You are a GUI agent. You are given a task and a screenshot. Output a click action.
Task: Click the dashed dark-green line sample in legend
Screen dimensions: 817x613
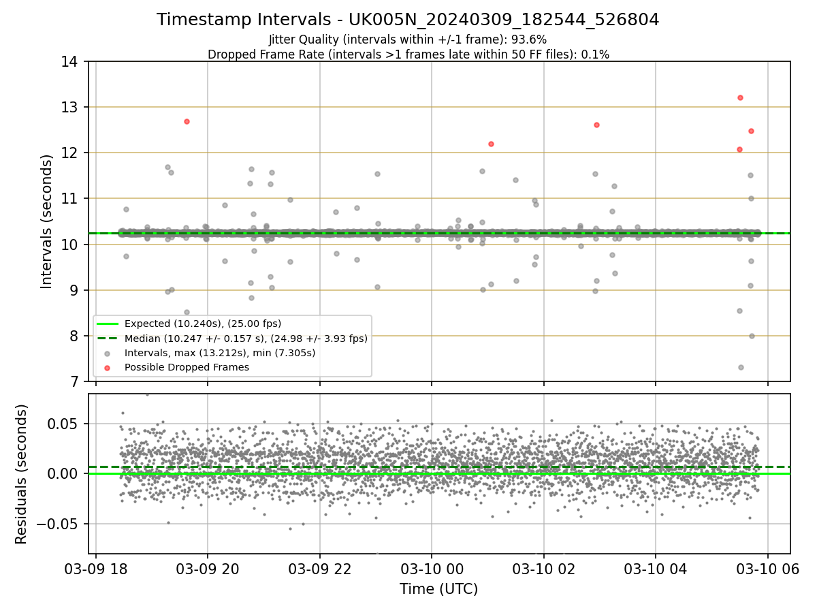tap(108, 339)
